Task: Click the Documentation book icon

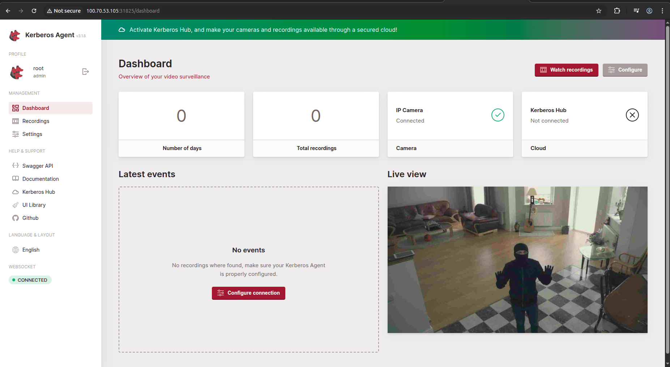Action: coord(16,179)
